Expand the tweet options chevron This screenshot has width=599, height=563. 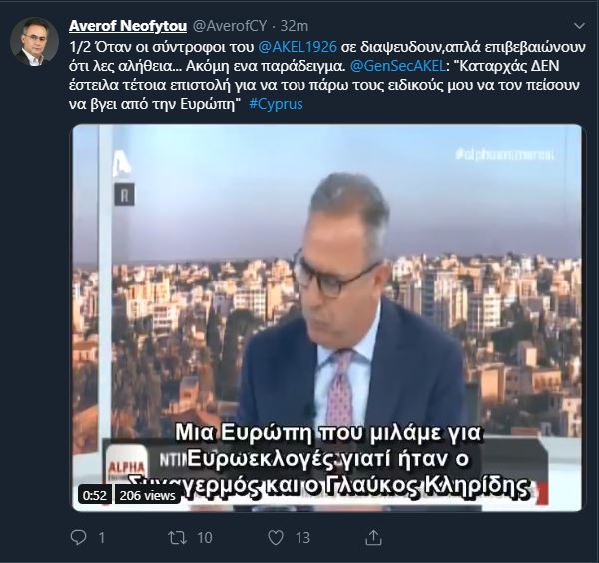pyautogui.click(x=579, y=26)
